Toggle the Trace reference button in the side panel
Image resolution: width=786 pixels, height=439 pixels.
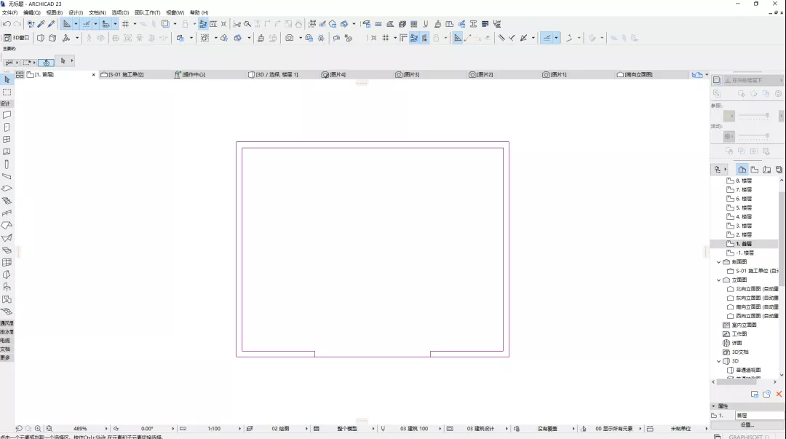tap(717, 80)
